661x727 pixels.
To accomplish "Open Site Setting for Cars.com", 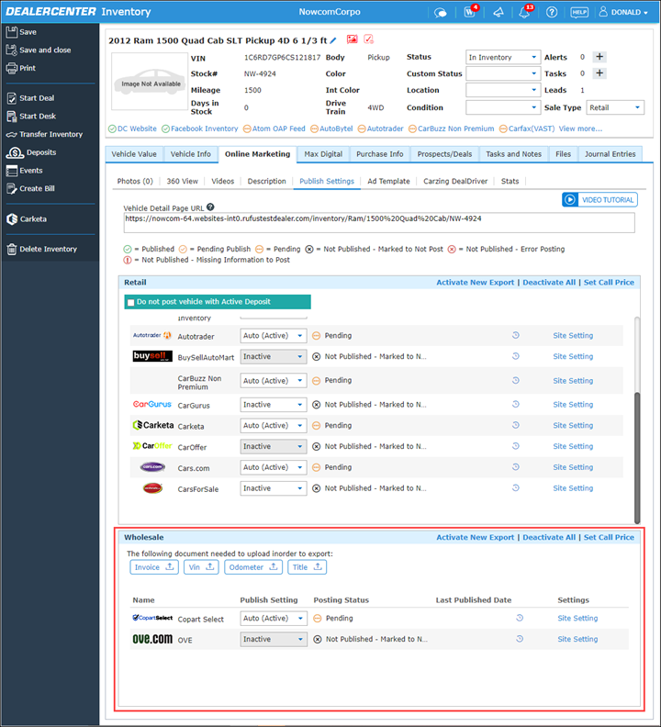I will (x=573, y=467).
